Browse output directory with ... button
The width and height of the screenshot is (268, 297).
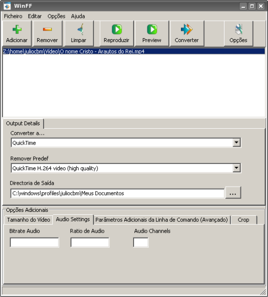tap(233, 193)
